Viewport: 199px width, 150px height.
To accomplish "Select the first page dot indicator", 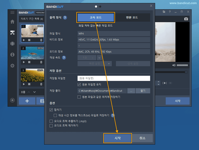I will click(x=96, y=7).
